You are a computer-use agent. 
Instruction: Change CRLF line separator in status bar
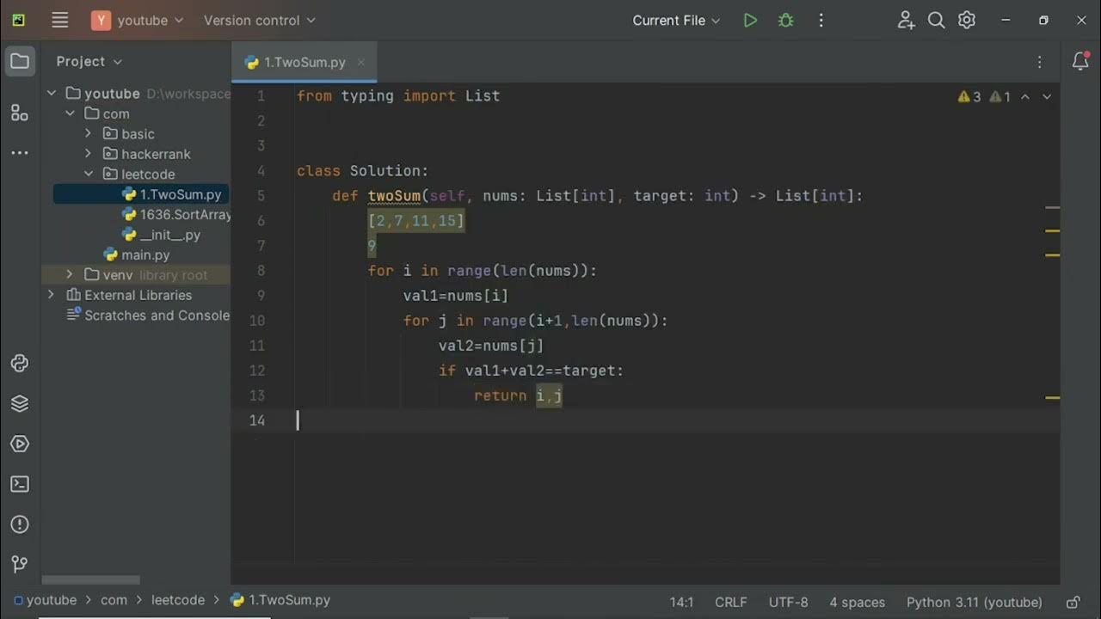point(731,603)
